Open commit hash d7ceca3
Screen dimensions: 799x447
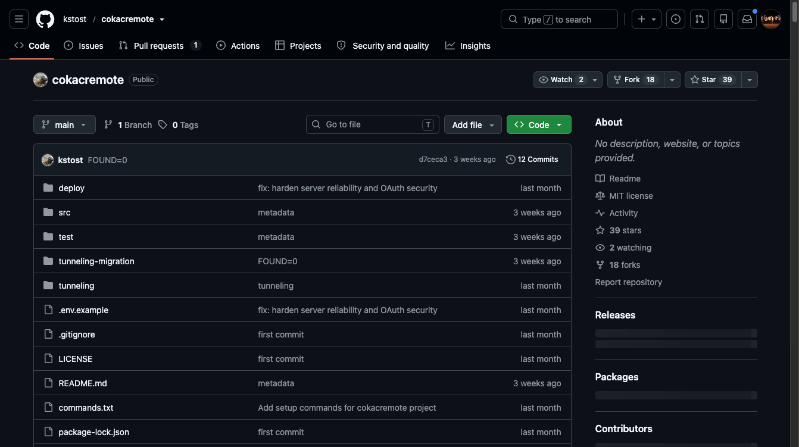coord(433,160)
